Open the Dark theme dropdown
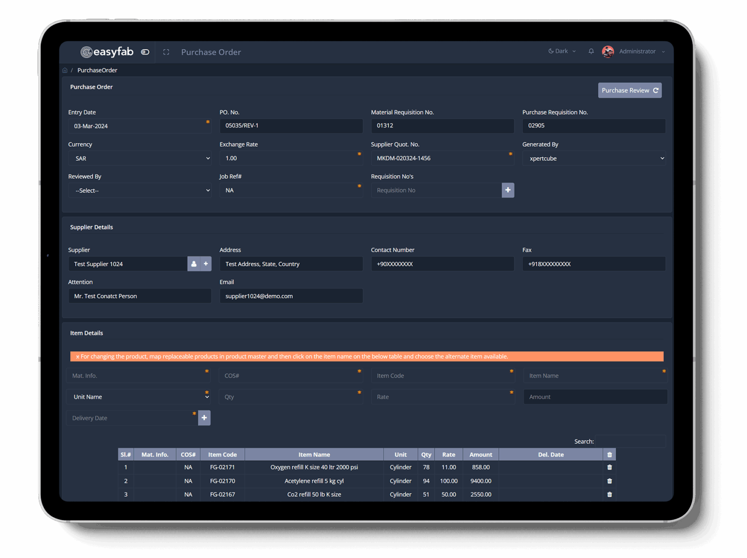The image size is (747, 558). tap(562, 51)
